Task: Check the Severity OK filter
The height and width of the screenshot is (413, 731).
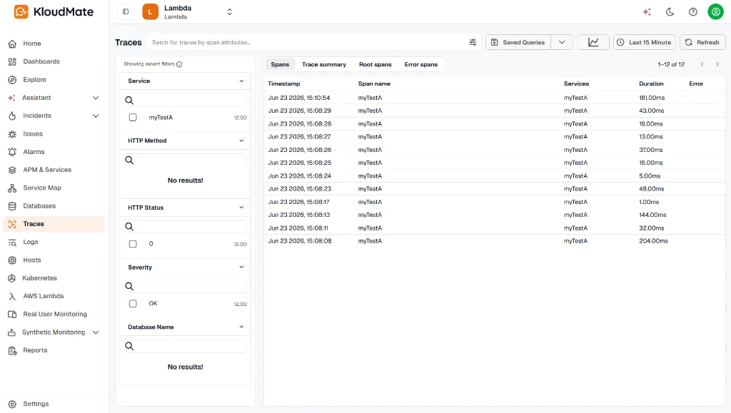Action: tap(133, 304)
